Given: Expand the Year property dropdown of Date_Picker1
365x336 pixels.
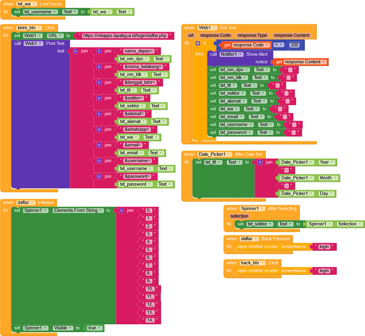Looking at the screenshot, I should click(333, 162).
